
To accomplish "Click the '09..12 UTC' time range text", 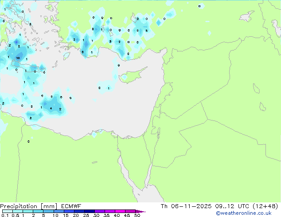I will coord(232,206).
